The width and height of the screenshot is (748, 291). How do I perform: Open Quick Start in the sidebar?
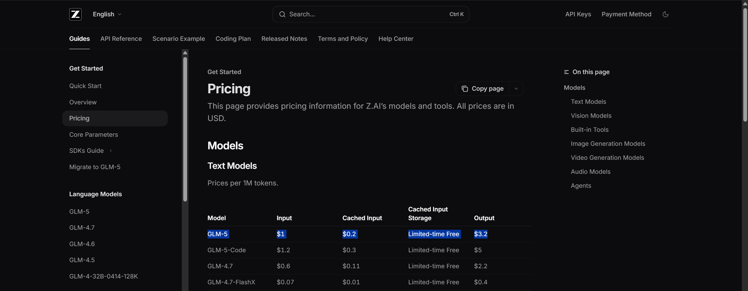(x=85, y=86)
